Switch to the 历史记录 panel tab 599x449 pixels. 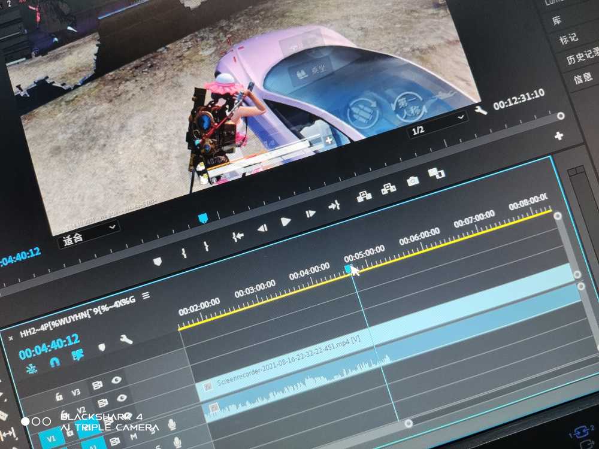(x=583, y=57)
